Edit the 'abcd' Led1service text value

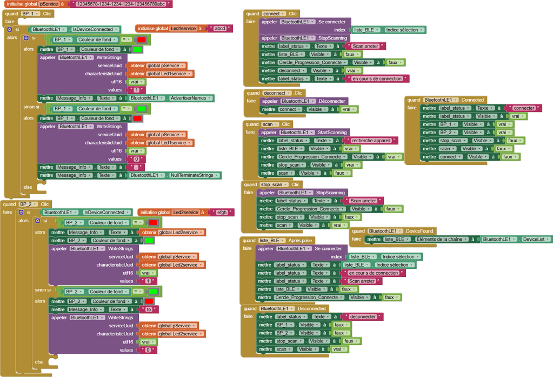[219, 28]
